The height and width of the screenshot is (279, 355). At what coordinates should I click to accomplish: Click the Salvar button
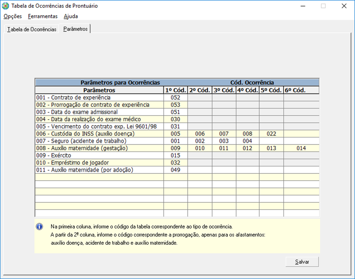302,262
